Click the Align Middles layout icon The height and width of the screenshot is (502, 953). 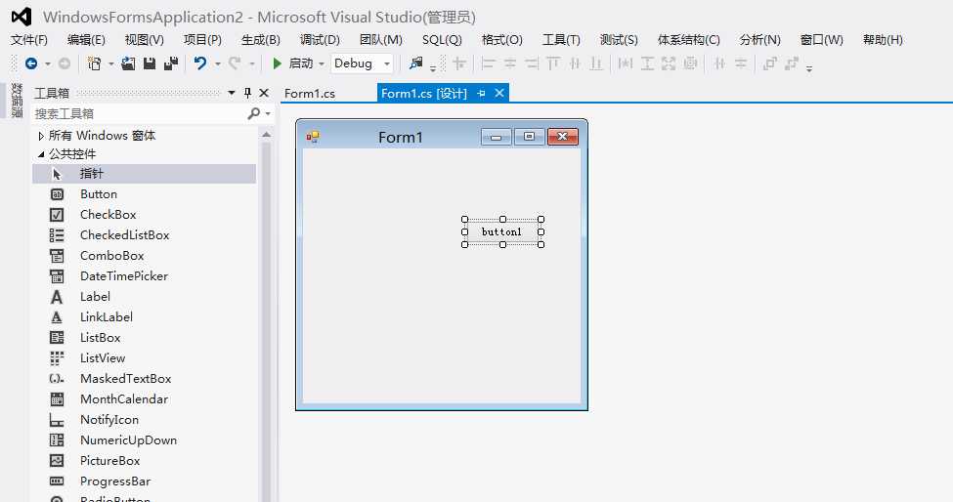point(575,63)
